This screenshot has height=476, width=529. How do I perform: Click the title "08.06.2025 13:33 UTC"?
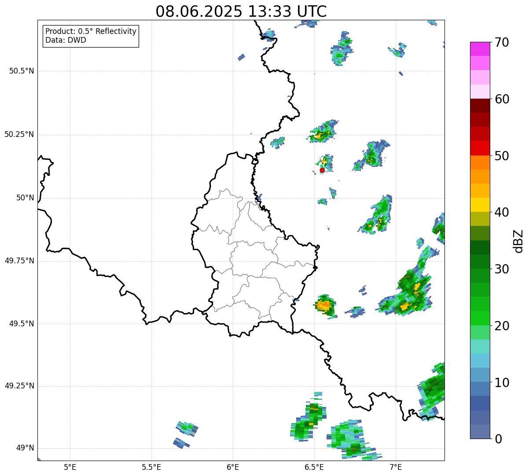(241, 11)
